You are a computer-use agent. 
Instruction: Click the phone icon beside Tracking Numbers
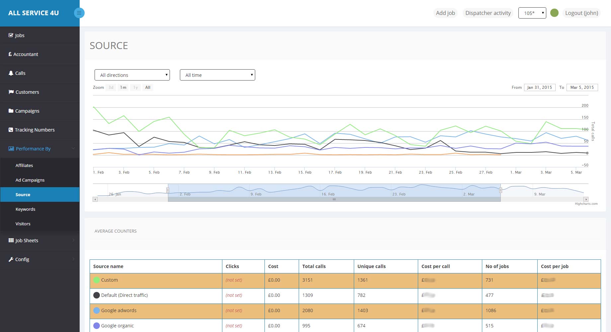tap(11, 130)
